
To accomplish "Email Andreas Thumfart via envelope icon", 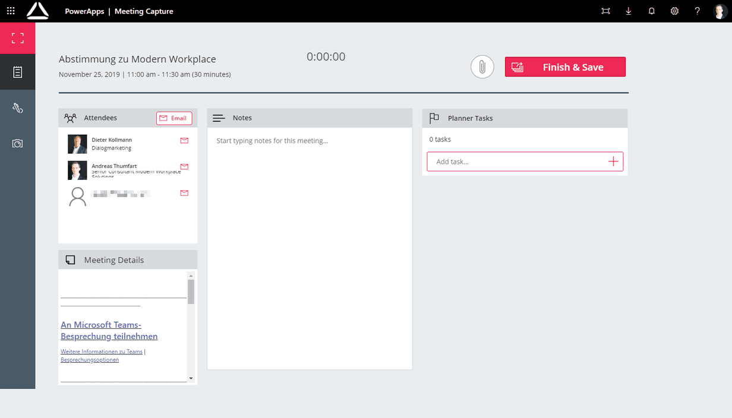I will pos(184,167).
